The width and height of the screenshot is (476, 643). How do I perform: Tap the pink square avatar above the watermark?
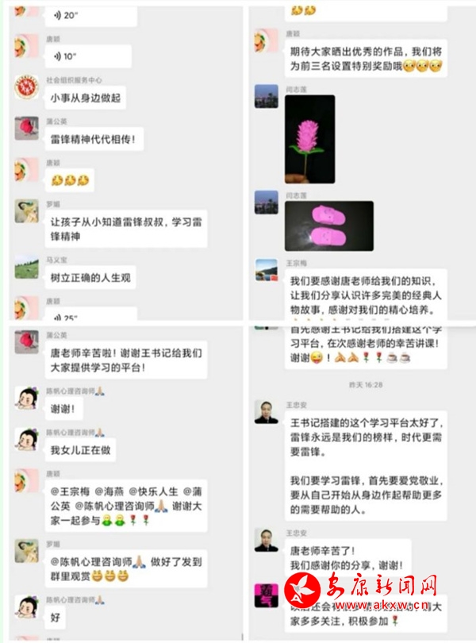click(x=267, y=595)
